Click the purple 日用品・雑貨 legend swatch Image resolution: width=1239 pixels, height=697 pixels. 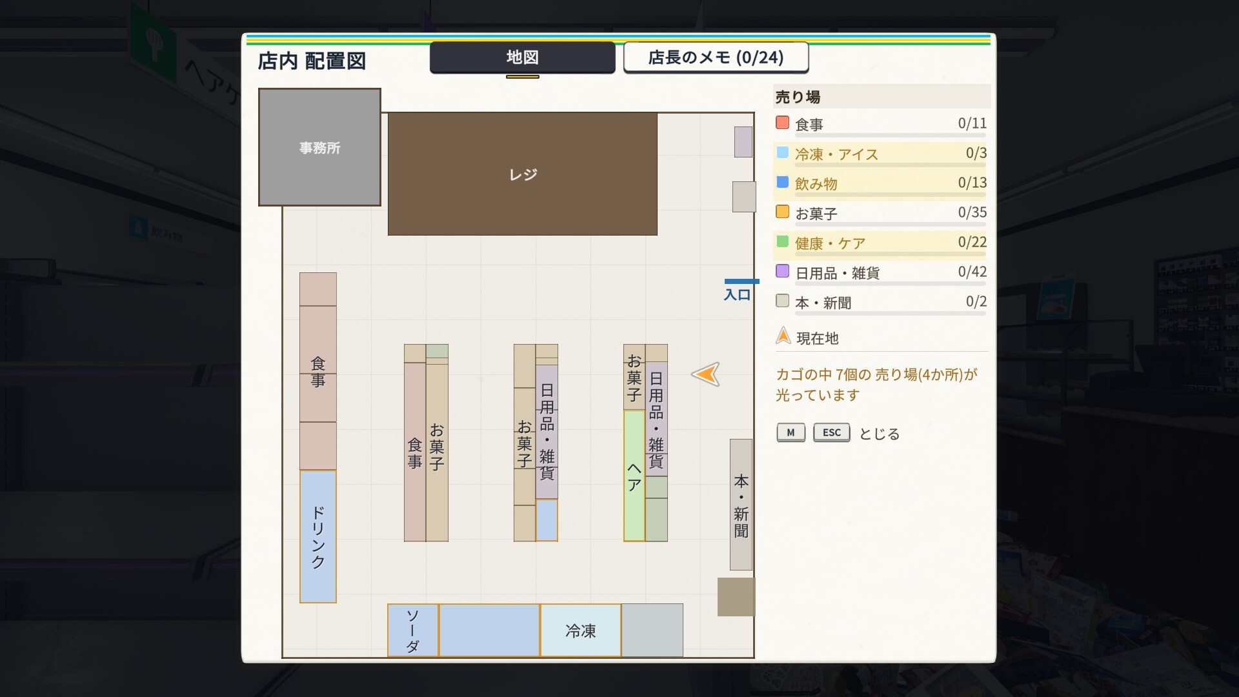(783, 271)
